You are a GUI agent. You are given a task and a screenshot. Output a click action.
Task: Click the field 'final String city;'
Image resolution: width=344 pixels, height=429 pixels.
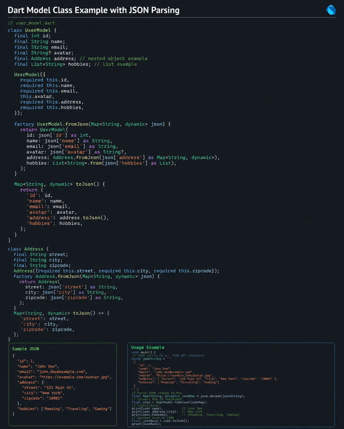pyautogui.click(x=38, y=260)
